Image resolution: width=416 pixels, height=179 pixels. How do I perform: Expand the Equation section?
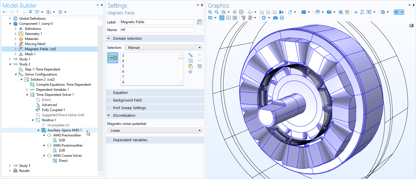click(x=120, y=92)
